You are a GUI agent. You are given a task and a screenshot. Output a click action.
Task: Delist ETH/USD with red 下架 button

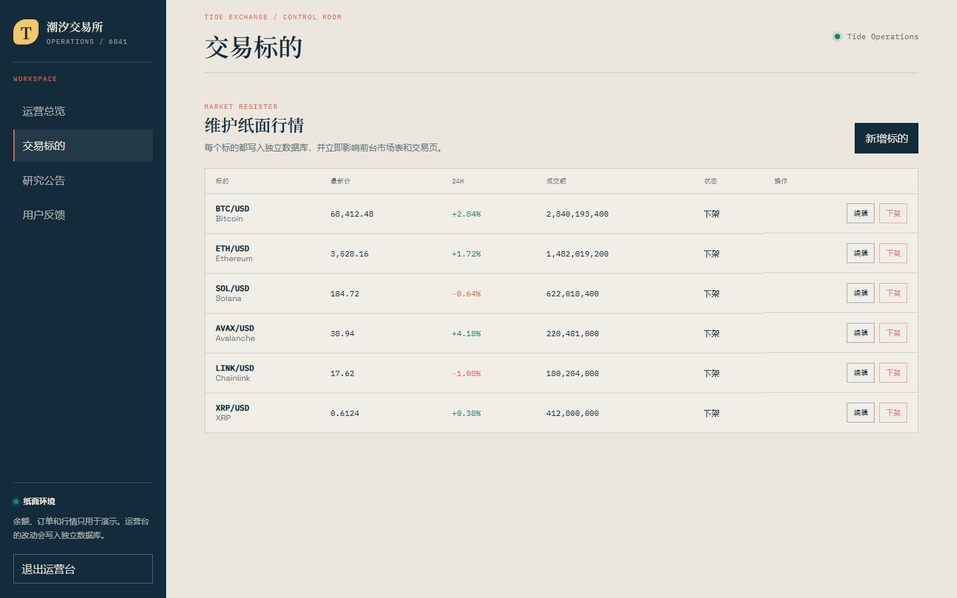(893, 253)
